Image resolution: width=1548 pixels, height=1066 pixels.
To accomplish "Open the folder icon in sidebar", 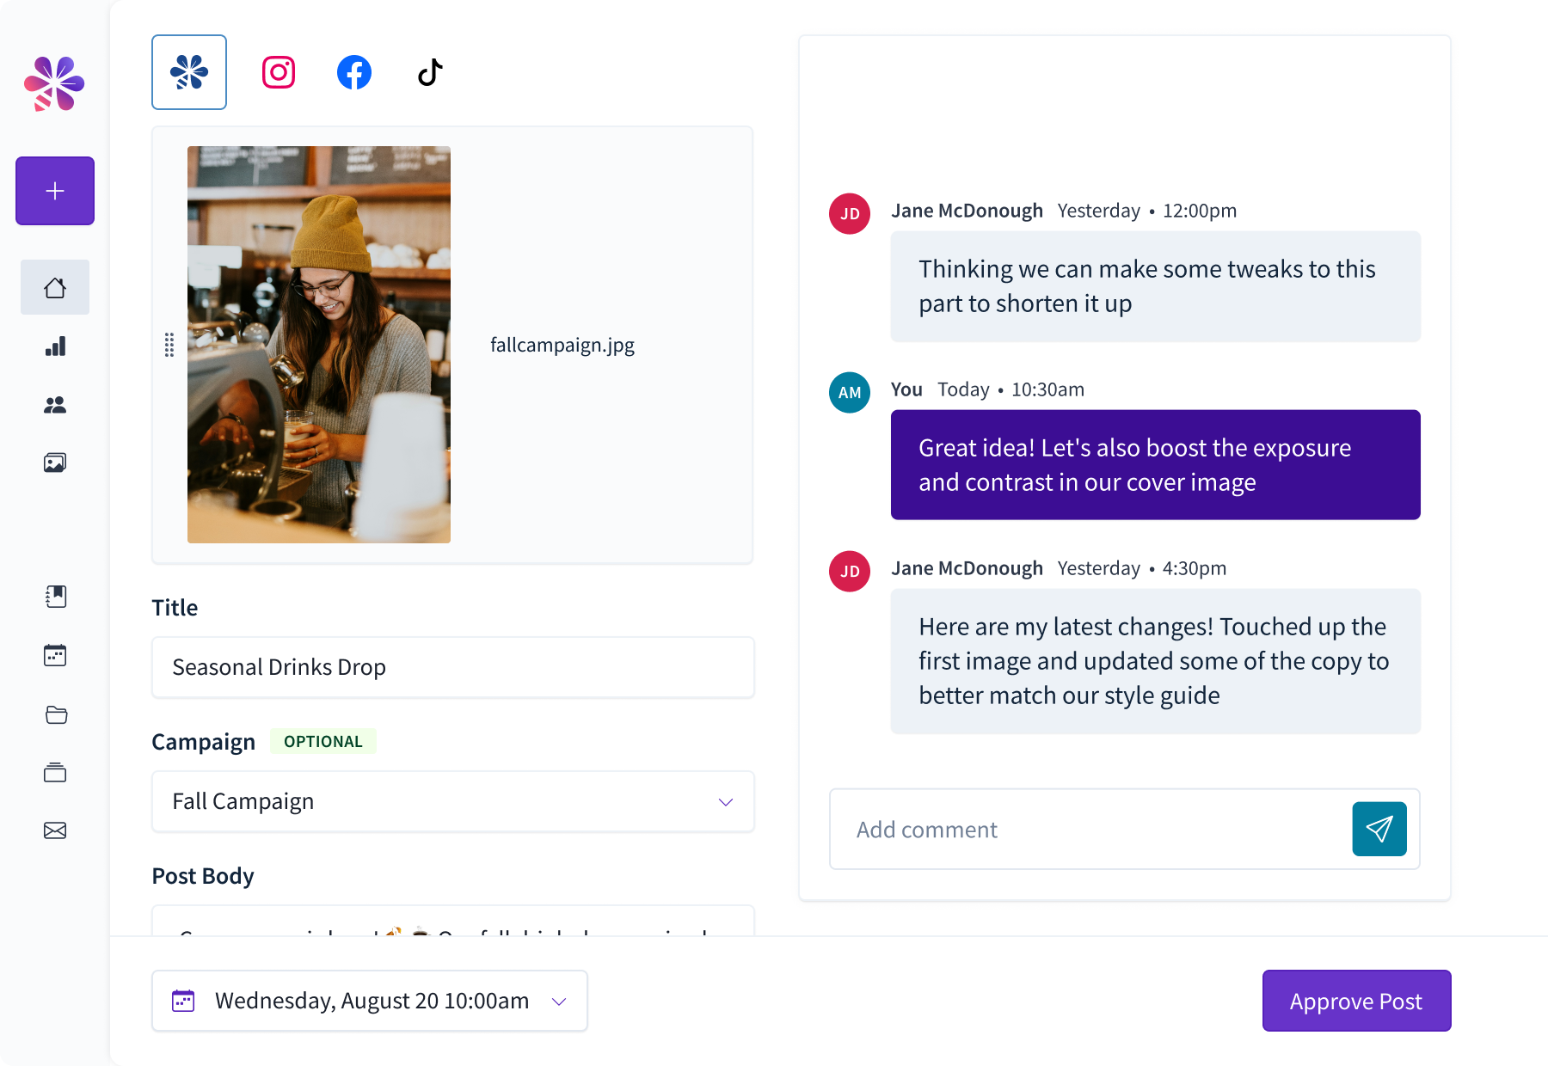I will pyautogui.click(x=56, y=714).
